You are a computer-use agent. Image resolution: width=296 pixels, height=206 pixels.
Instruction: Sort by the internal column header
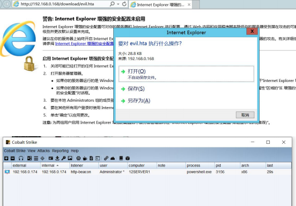pos(55,166)
